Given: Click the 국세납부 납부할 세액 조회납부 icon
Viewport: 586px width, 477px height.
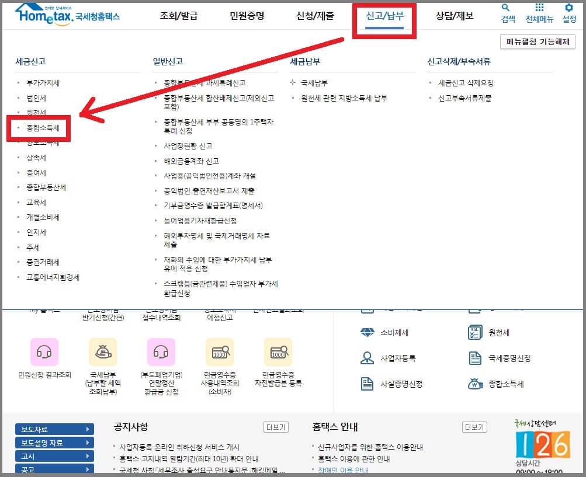Looking at the screenshot, I should (102, 353).
